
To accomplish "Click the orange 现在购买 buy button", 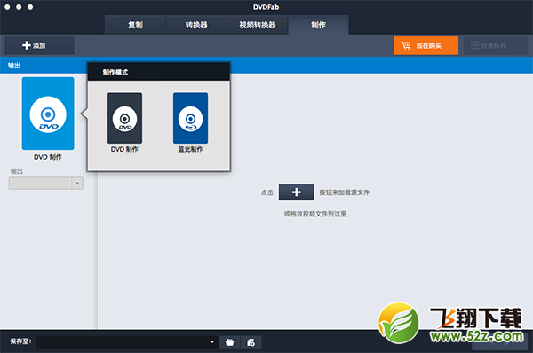I will point(426,45).
